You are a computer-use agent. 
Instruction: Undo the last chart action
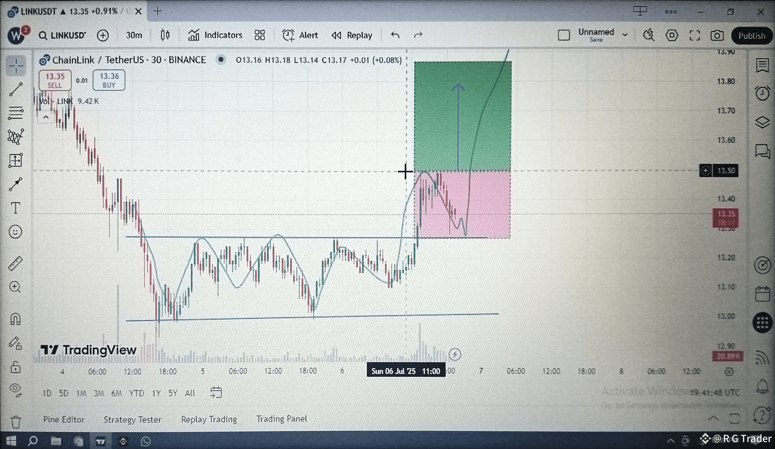395,35
